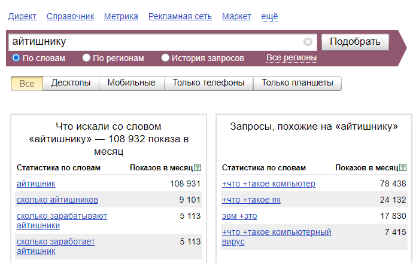Open the Метрика link
Viewport: 419px width, 263px height.
121,16
